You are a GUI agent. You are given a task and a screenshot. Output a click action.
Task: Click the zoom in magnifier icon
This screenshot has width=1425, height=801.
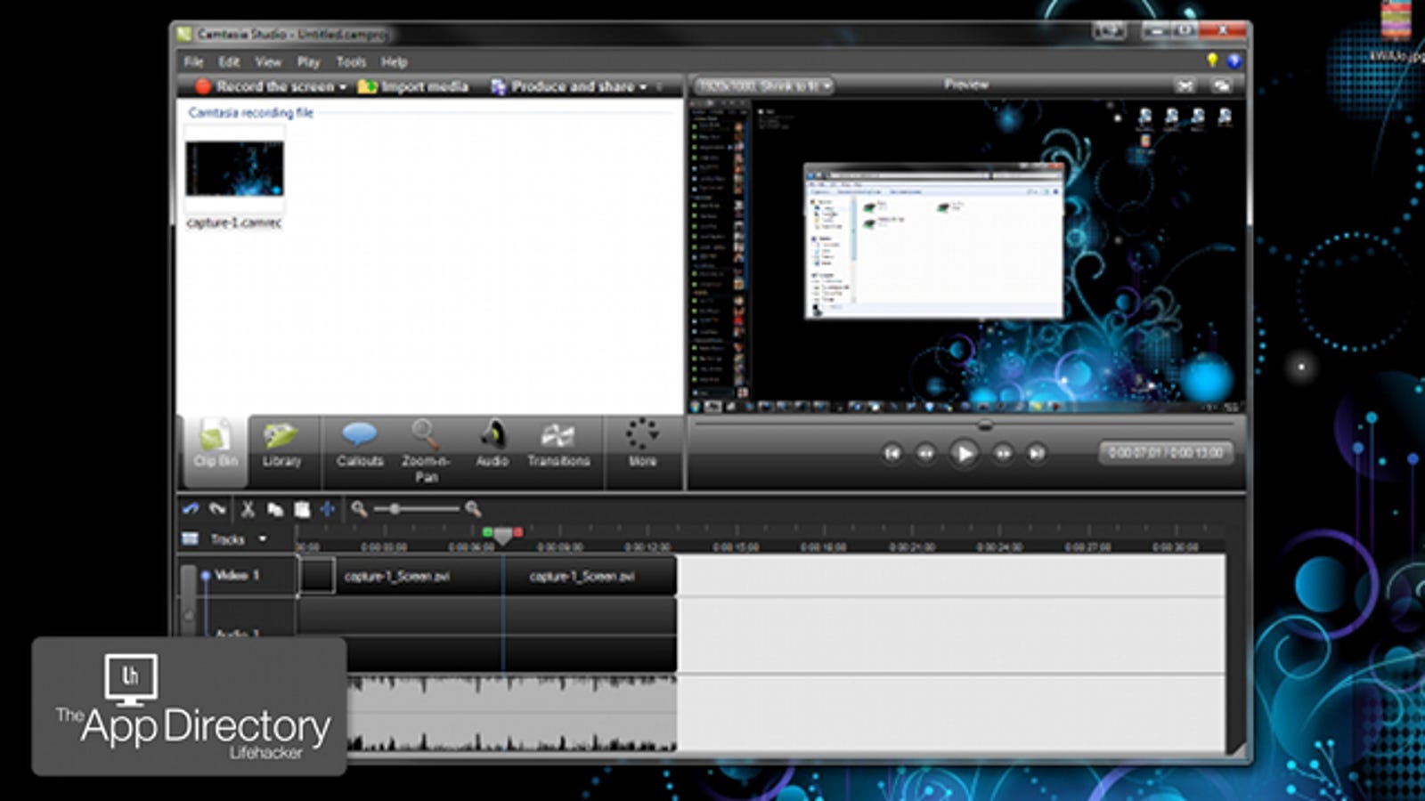click(473, 509)
